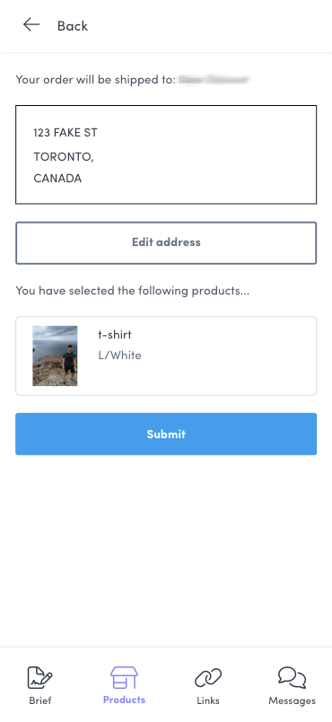Image resolution: width=332 pixels, height=722 pixels.
Task: Click the TORONTO city line
Action: [64, 157]
